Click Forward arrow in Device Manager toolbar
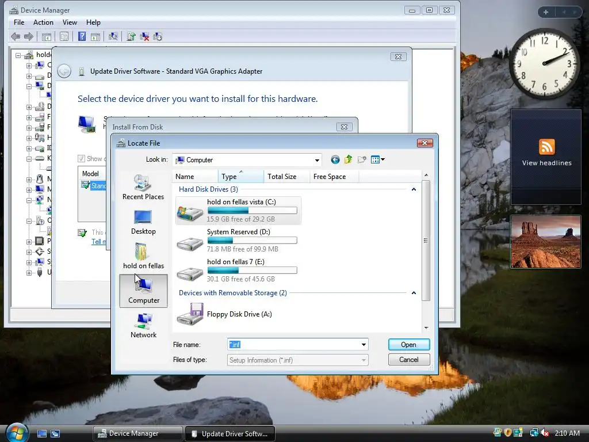The height and width of the screenshot is (442, 589). coord(29,36)
